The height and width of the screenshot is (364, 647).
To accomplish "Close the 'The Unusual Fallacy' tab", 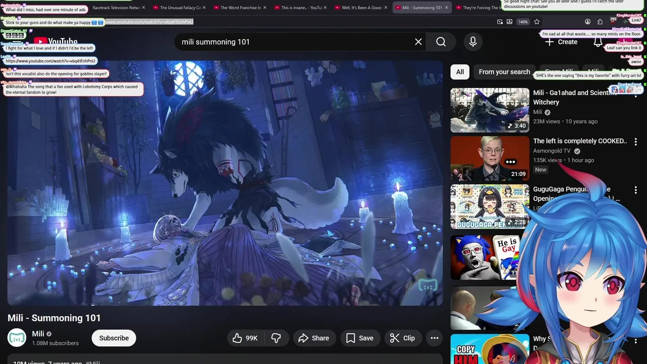I will coord(204,8).
